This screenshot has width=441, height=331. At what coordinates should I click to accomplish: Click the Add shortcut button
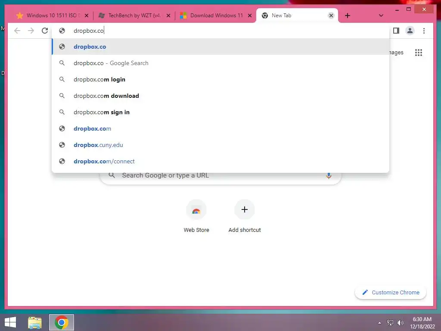click(x=245, y=216)
